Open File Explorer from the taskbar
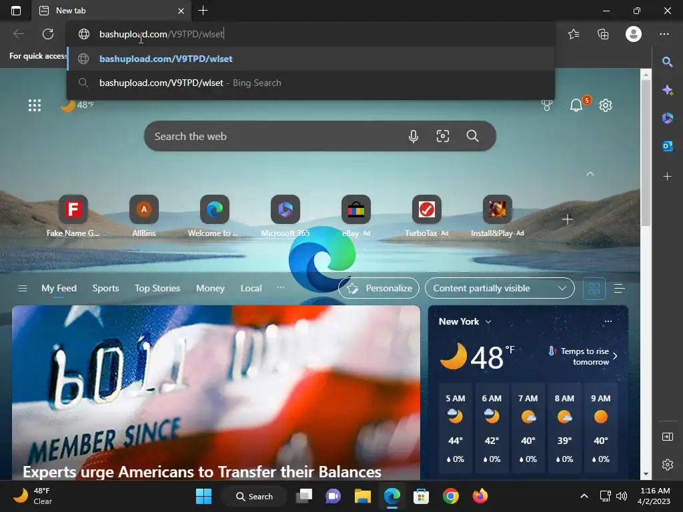 click(362, 496)
